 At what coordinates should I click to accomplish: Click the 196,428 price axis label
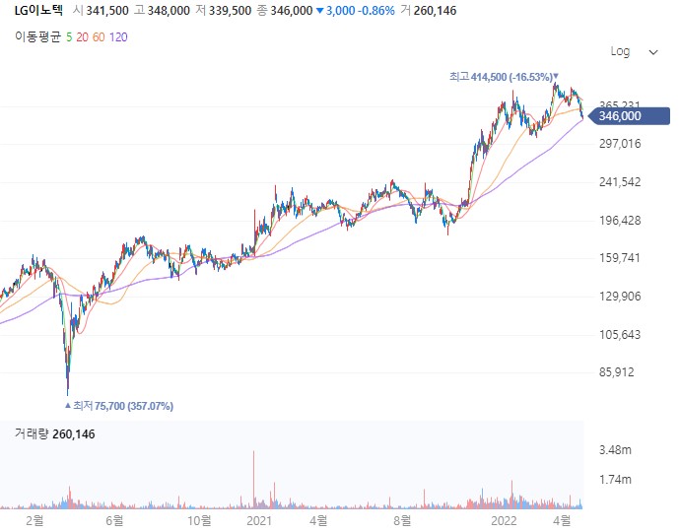[x=620, y=221]
